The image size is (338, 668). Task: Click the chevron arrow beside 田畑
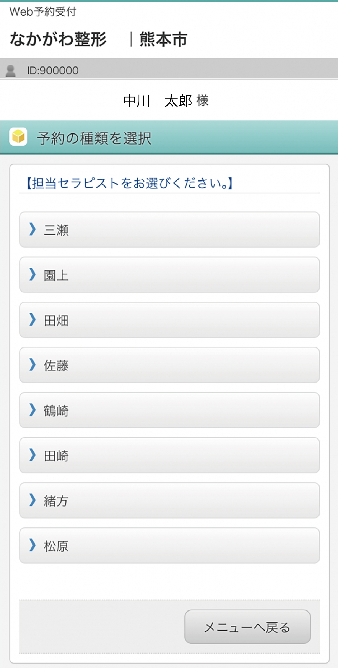pos(32,319)
